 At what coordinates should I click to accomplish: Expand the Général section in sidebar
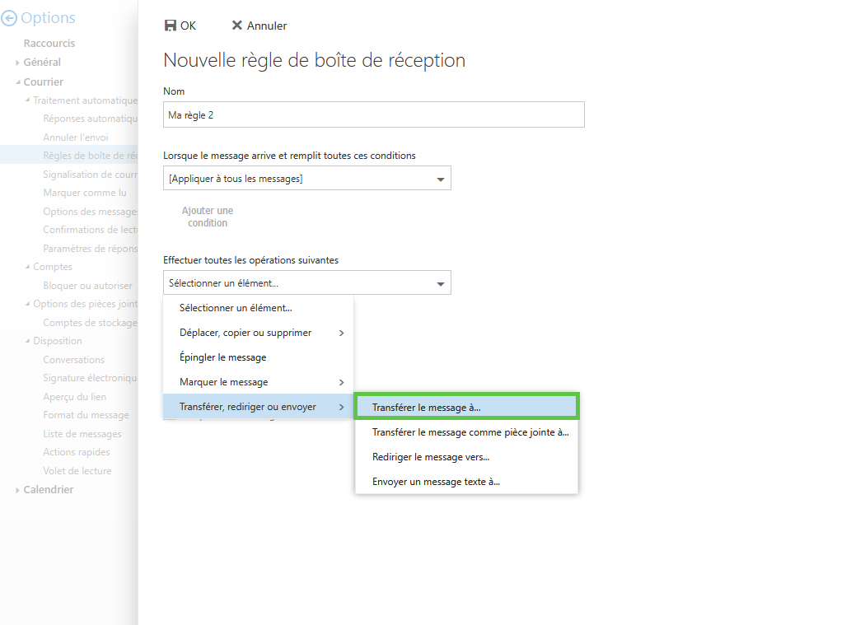point(18,63)
